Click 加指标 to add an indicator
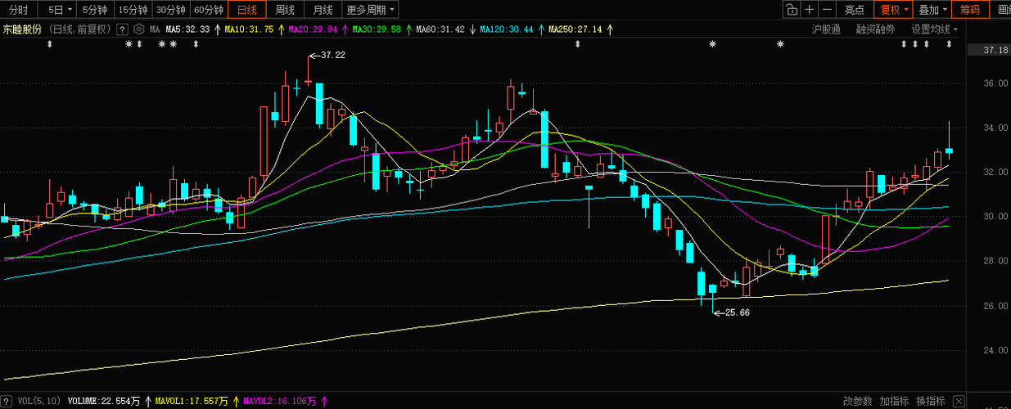 (894, 401)
